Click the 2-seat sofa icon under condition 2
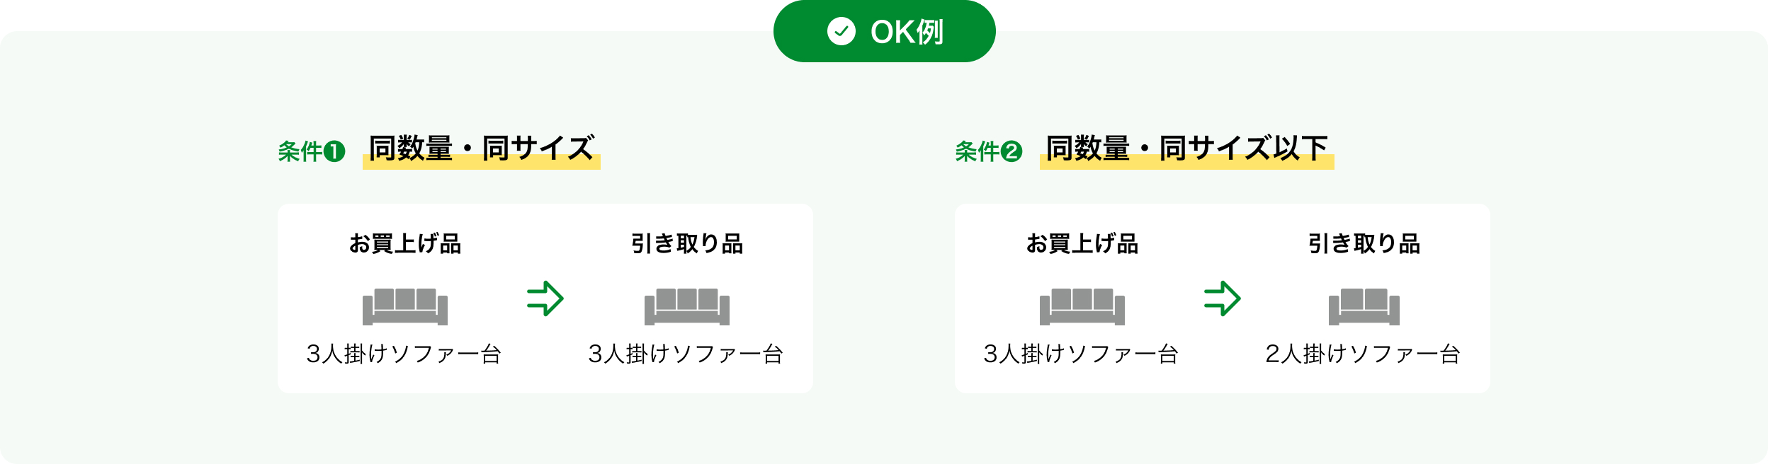This screenshot has height=464, width=1768. tap(1364, 306)
